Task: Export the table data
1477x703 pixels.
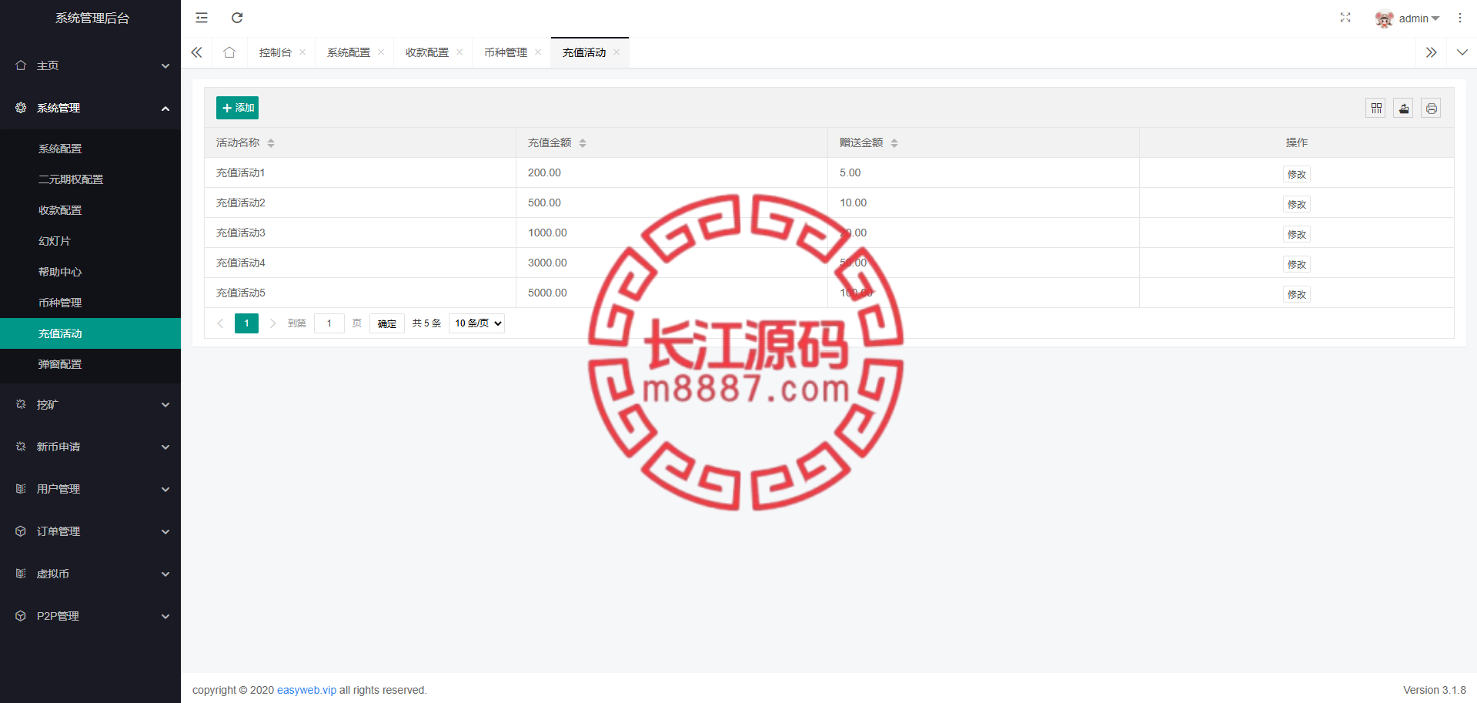Action: 1404,109
